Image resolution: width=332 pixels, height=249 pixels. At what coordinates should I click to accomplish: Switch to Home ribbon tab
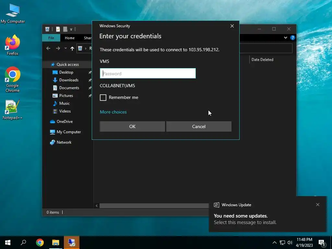click(x=70, y=38)
